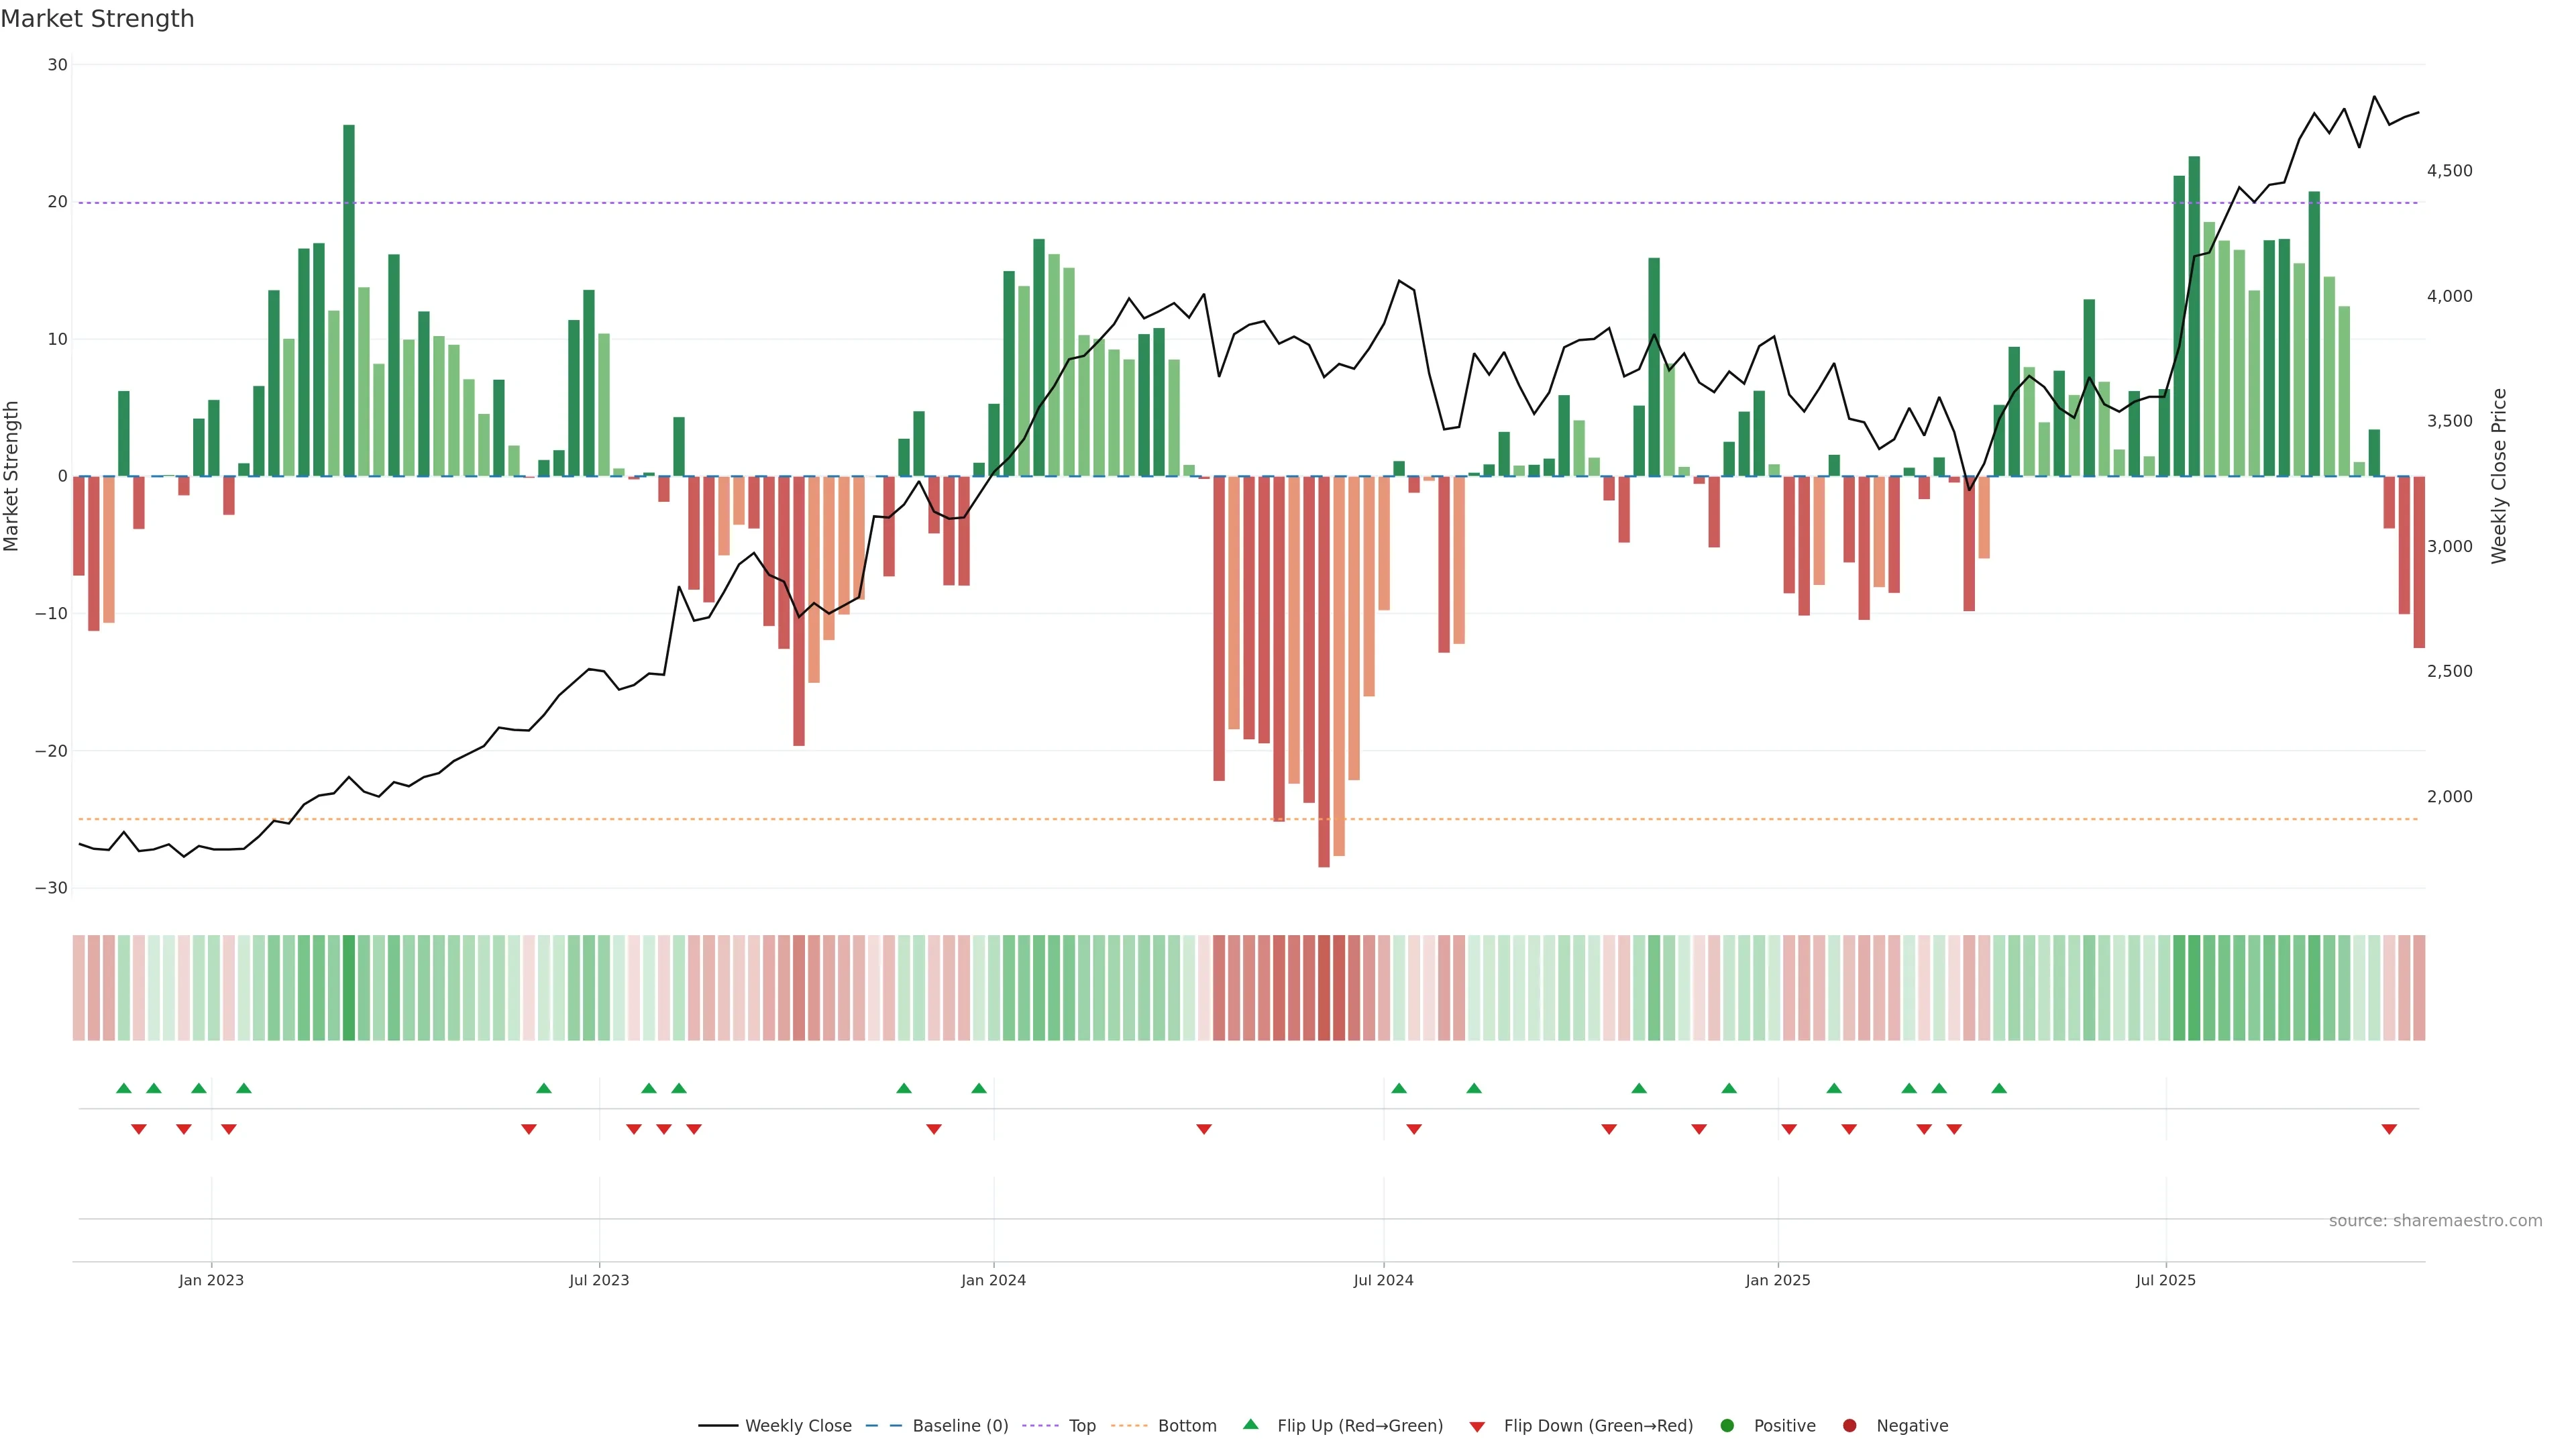Viewport: 2576px width, 1449px height.
Task: Click the darkest green heatmap strip cell
Action: (x=349, y=987)
